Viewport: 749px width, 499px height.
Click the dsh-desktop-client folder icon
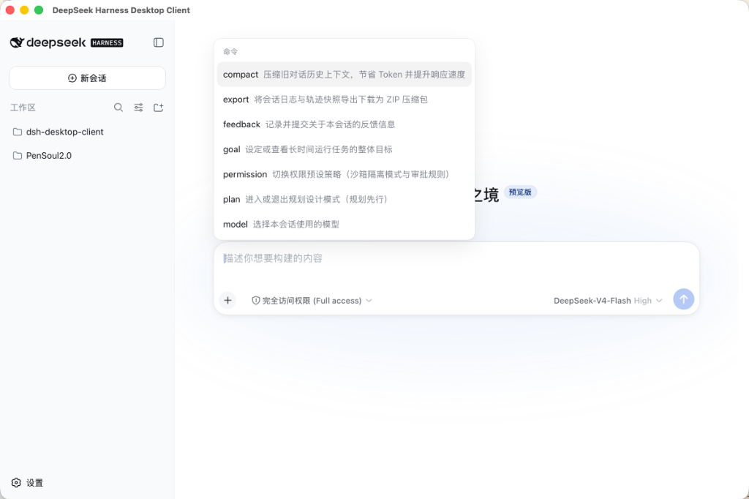tap(18, 132)
